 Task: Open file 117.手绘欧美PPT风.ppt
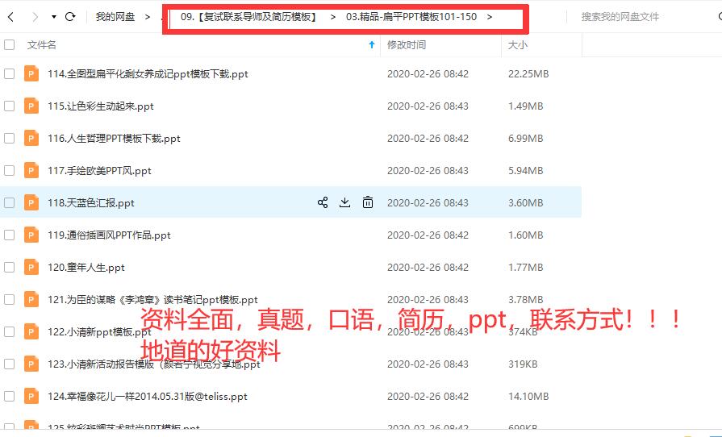point(99,170)
